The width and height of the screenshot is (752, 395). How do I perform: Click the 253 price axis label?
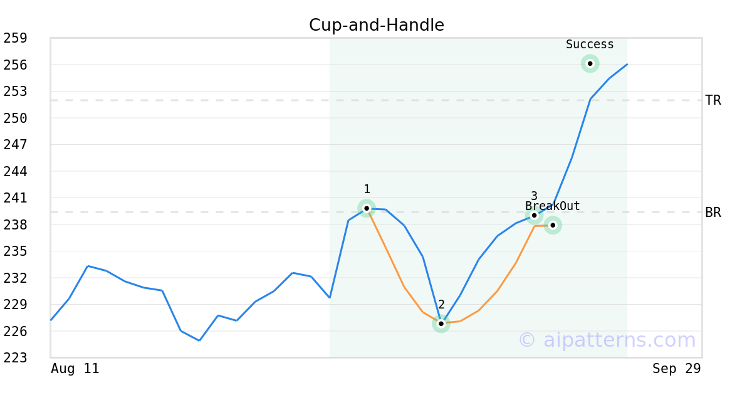(x=15, y=92)
